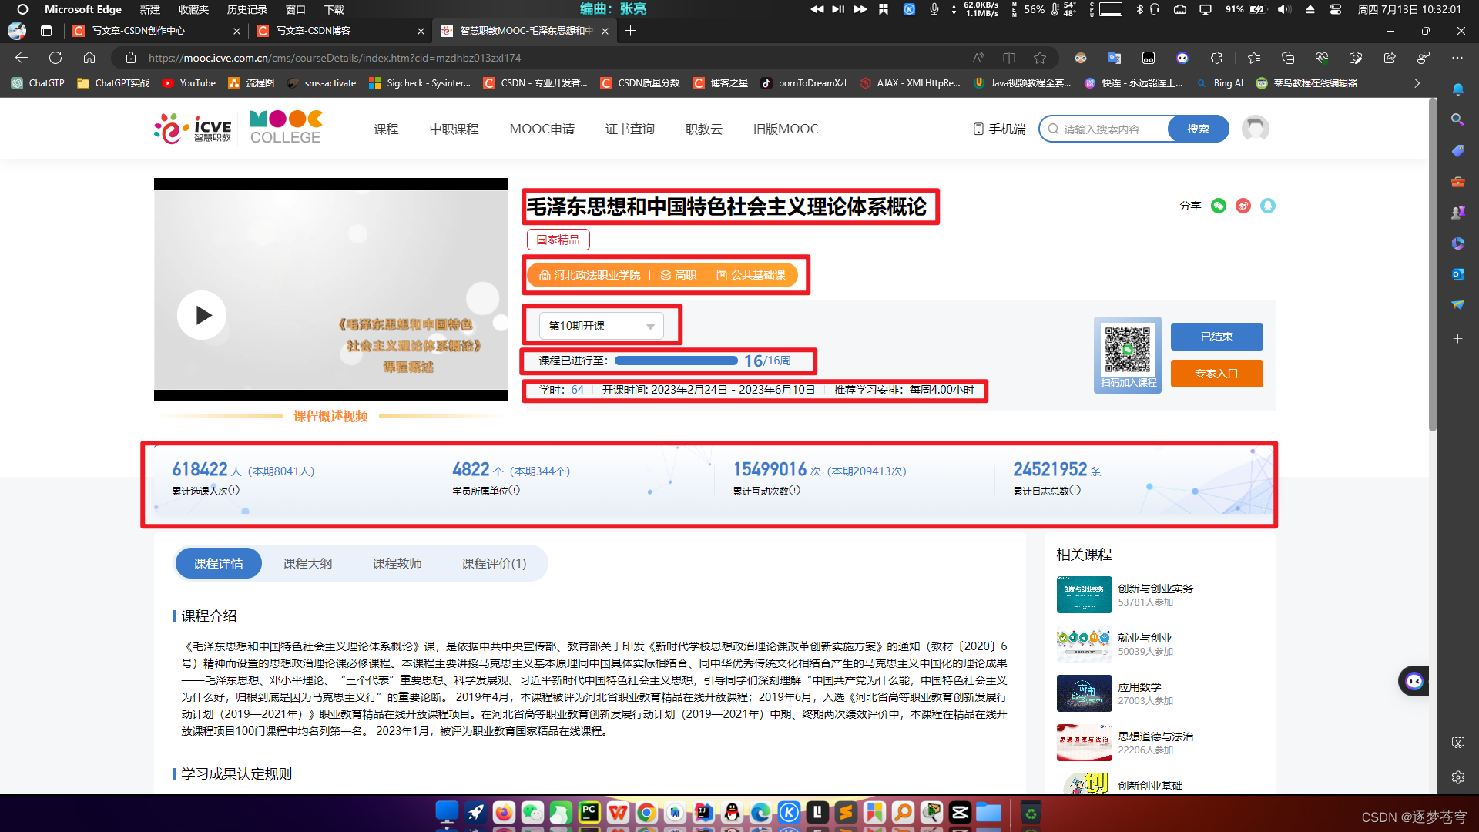Screen dimensions: 1479x832
Task: Switch to 课程大纲 tab
Action: pos(307,563)
